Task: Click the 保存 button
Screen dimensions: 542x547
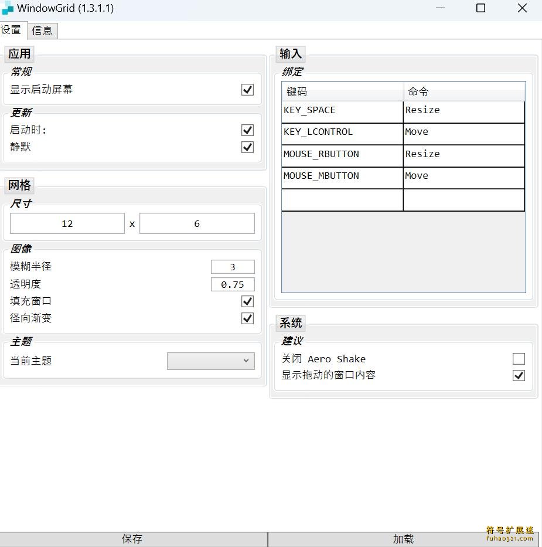Action: pyautogui.click(x=134, y=539)
